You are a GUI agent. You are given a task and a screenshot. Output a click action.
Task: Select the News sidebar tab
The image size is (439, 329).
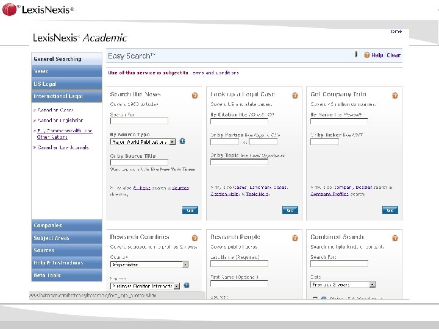tap(66, 71)
